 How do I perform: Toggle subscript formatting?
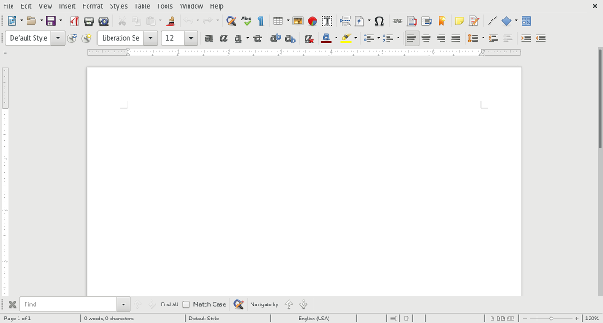(290, 38)
